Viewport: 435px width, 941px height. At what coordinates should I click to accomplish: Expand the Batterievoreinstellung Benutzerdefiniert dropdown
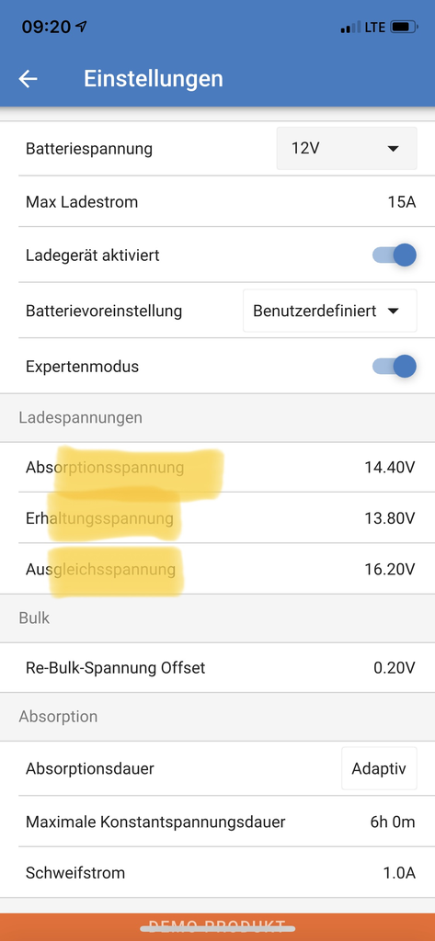[330, 311]
